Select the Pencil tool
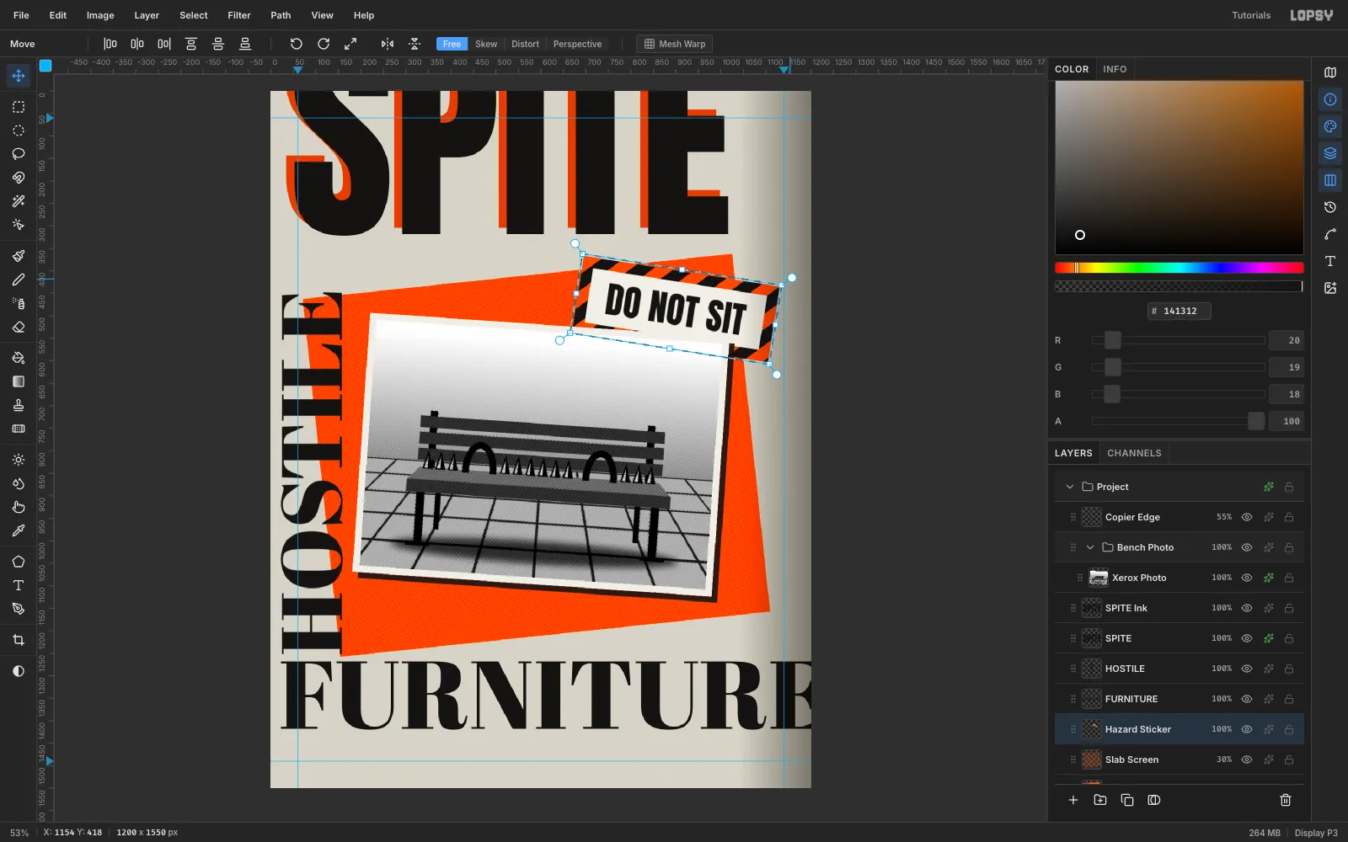The image size is (1348, 842). coord(19,280)
